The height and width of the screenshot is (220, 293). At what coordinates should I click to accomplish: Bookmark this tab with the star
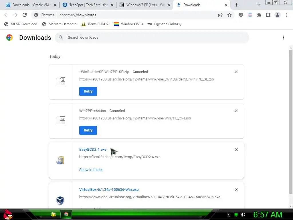229,15
